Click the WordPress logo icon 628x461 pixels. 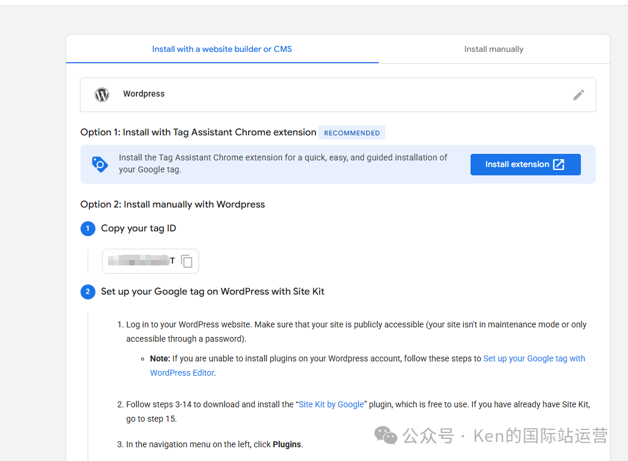pyautogui.click(x=102, y=94)
